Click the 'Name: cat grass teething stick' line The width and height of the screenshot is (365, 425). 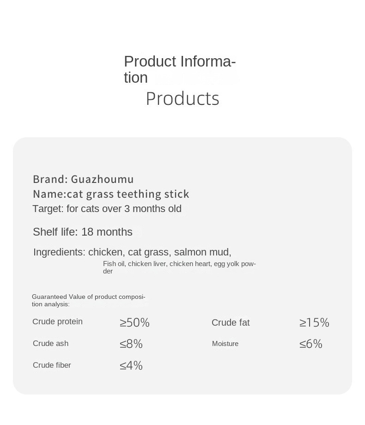111,194
